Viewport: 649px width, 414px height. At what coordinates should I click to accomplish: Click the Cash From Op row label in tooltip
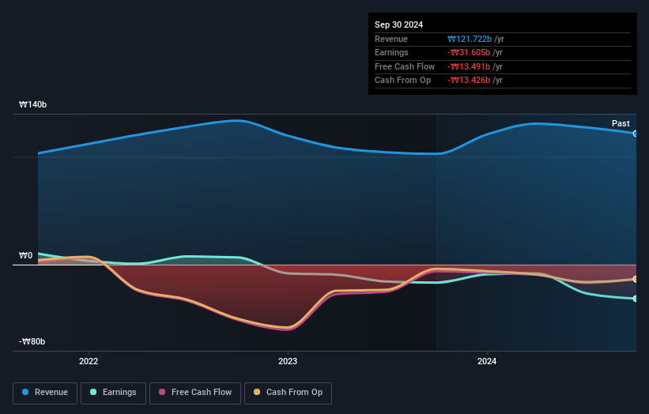coord(402,81)
